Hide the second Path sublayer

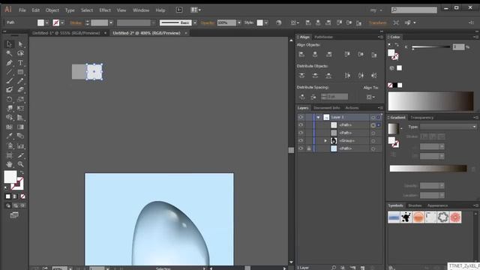click(x=301, y=133)
